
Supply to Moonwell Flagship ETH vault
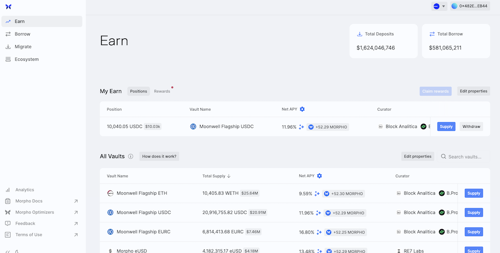473,193
